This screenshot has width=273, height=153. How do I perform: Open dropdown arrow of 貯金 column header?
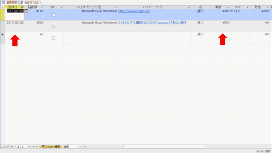pos(267,8)
